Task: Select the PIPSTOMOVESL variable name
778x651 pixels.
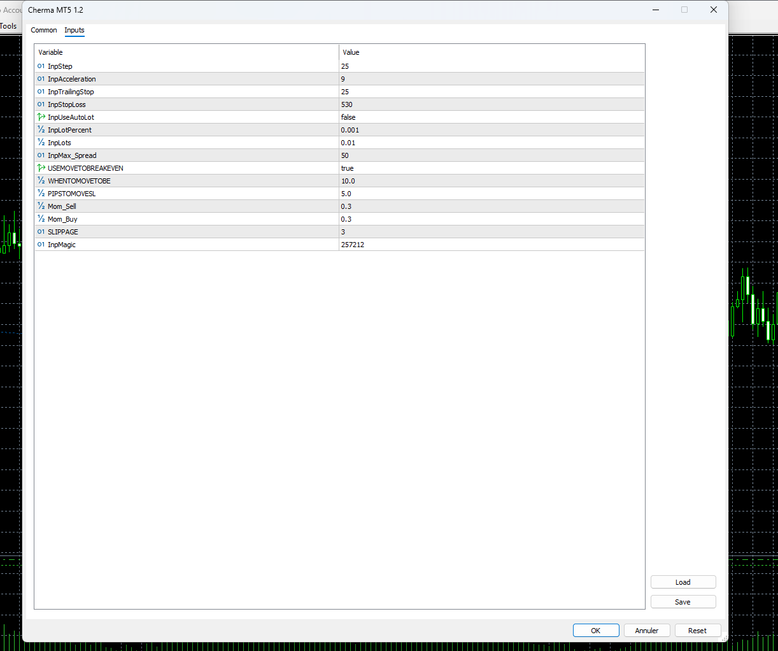Action: click(x=71, y=194)
